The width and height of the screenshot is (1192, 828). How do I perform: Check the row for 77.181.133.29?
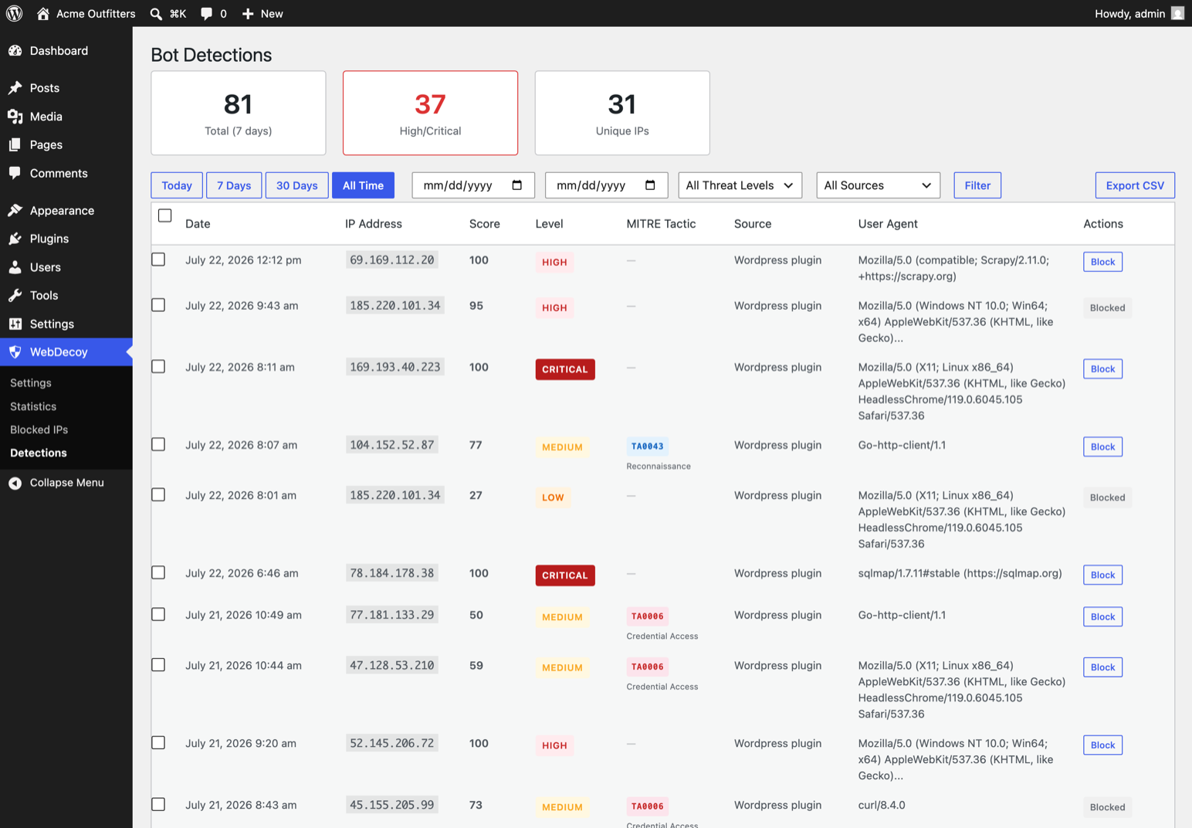pyautogui.click(x=158, y=615)
